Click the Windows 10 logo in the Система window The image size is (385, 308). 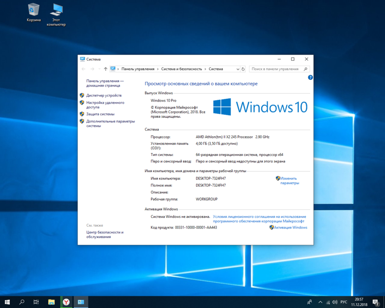tap(260, 107)
